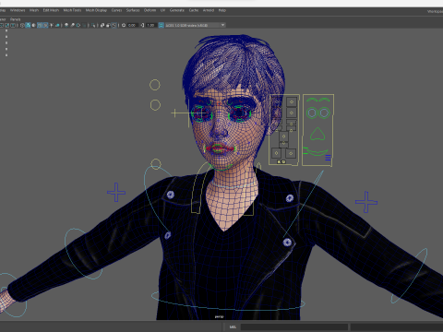Open the Mesh menu
This screenshot has width=443, height=332.
pyautogui.click(x=34, y=10)
